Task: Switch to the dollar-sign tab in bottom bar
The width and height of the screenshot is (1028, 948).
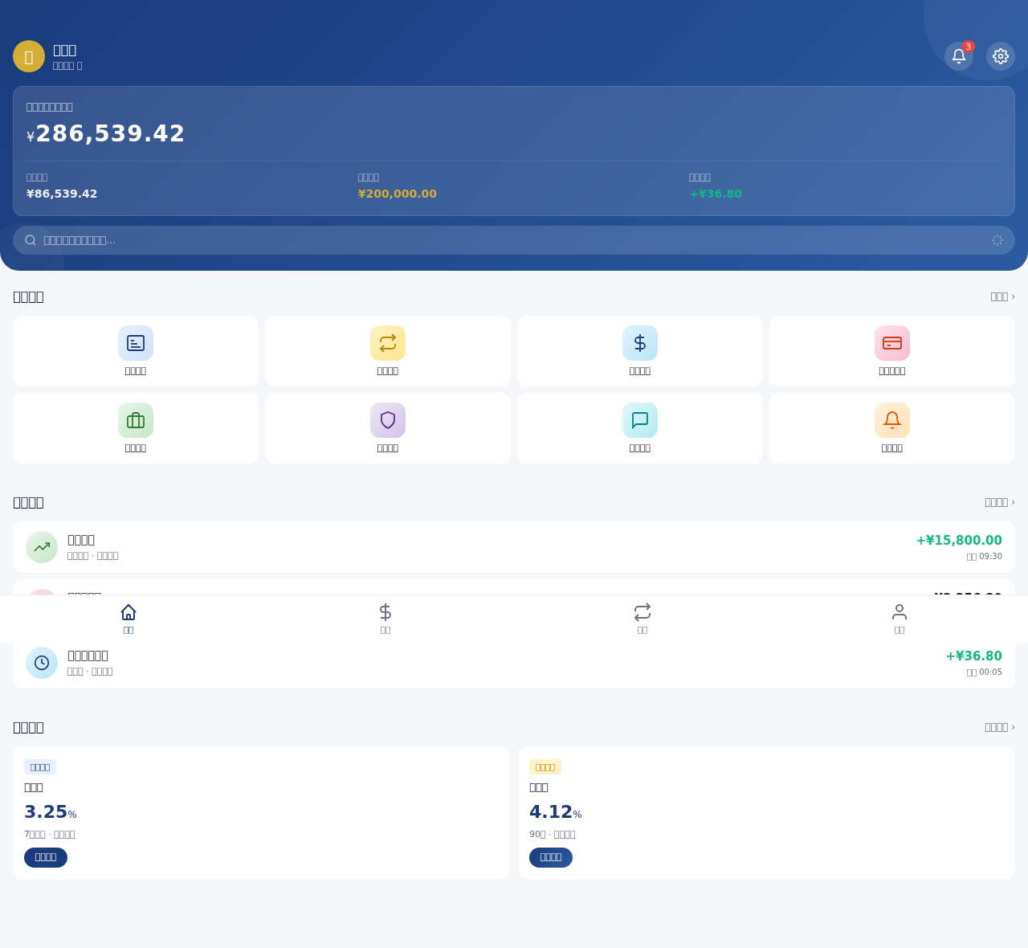Action: pyautogui.click(x=385, y=619)
